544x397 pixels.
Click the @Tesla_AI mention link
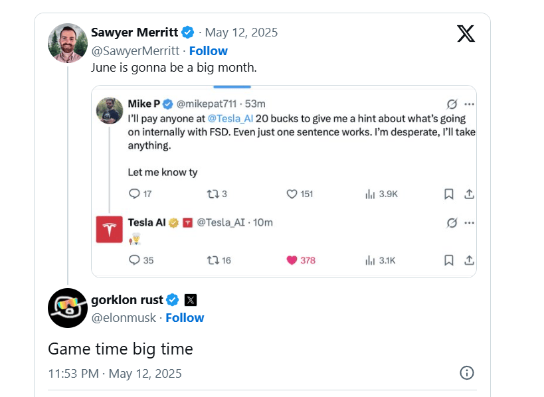point(228,118)
